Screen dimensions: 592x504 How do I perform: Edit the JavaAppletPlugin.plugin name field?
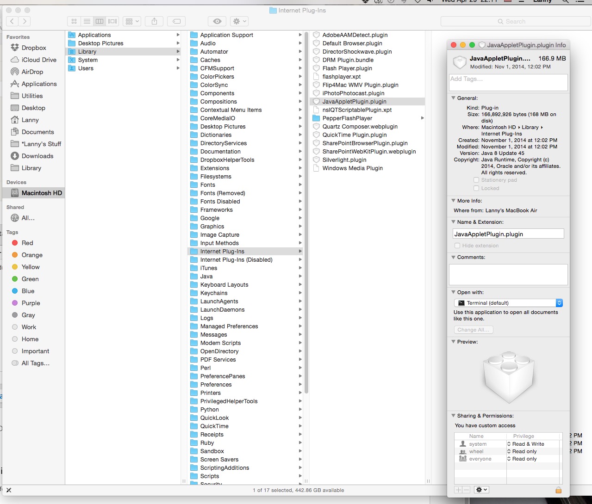tap(508, 234)
